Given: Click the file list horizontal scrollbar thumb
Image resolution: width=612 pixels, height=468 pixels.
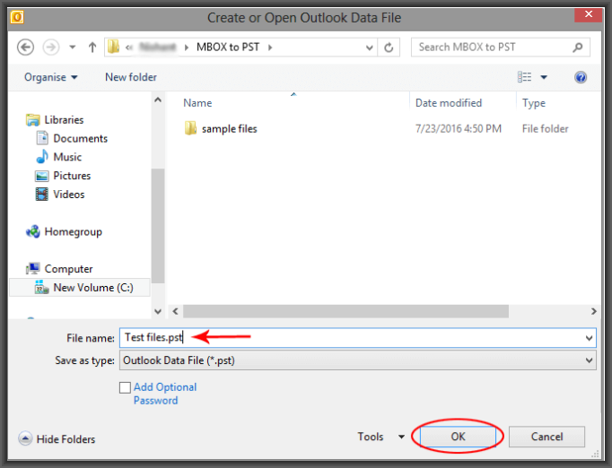Looking at the screenshot, I should tap(345, 311).
